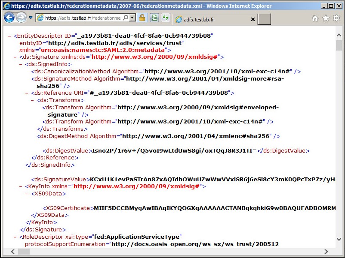The image size is (345, 258).
Task: Click the protocolSupportEnumeration ws-trust URL
Action: coord(195,244)
